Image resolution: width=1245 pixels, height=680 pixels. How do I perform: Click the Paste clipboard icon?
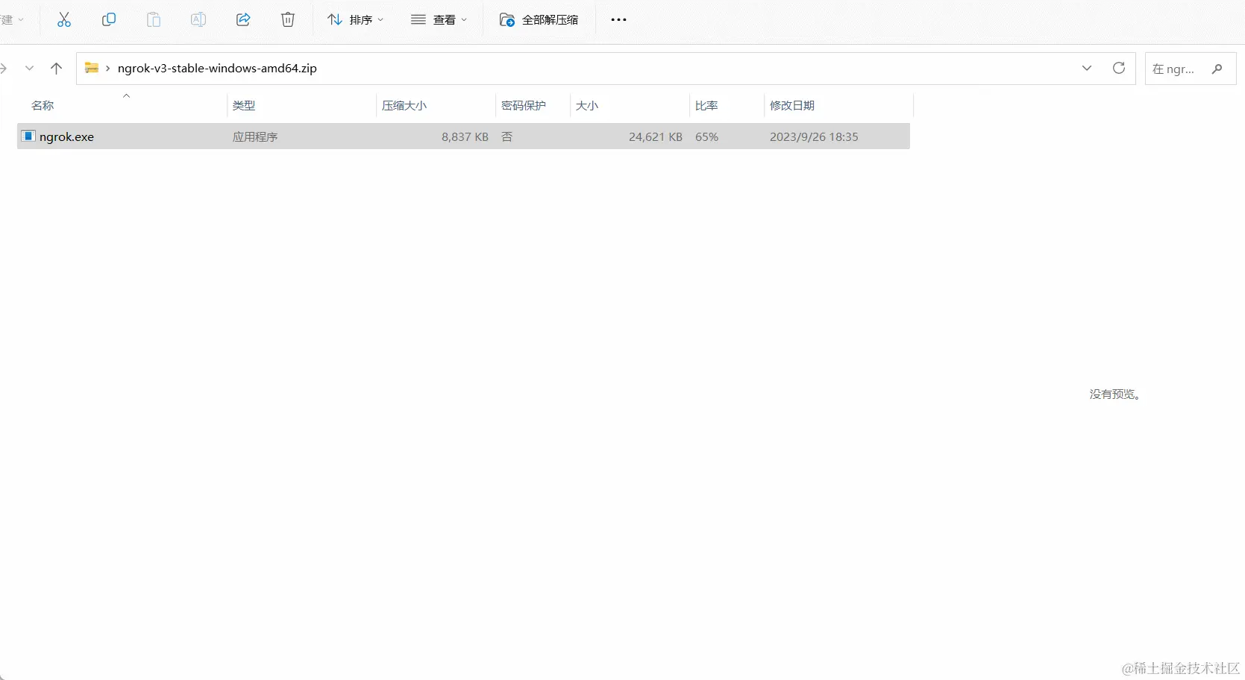click(154, 20)
